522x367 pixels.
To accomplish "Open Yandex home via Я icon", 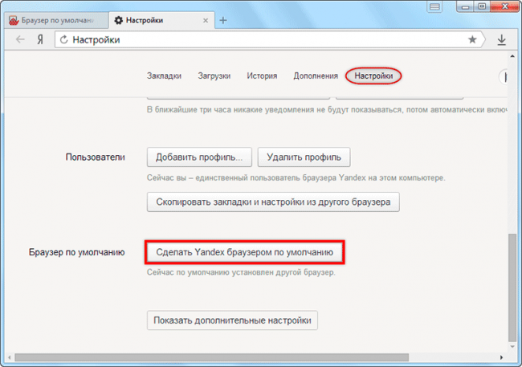I will [x=40, y=39].
